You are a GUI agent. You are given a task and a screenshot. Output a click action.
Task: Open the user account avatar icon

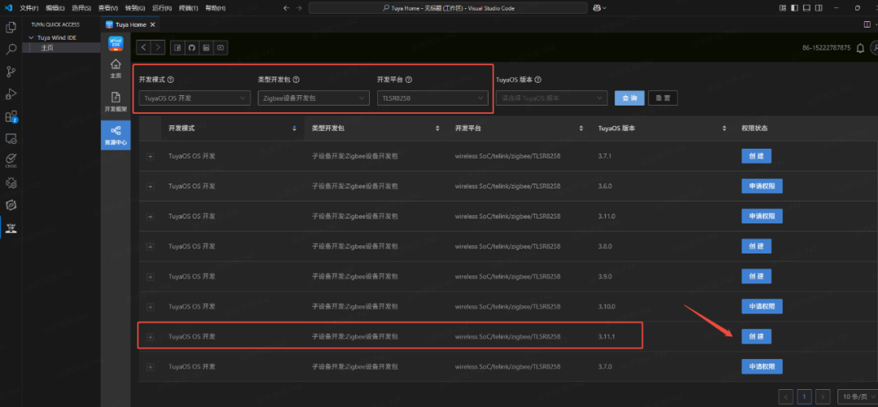point(875,49)
